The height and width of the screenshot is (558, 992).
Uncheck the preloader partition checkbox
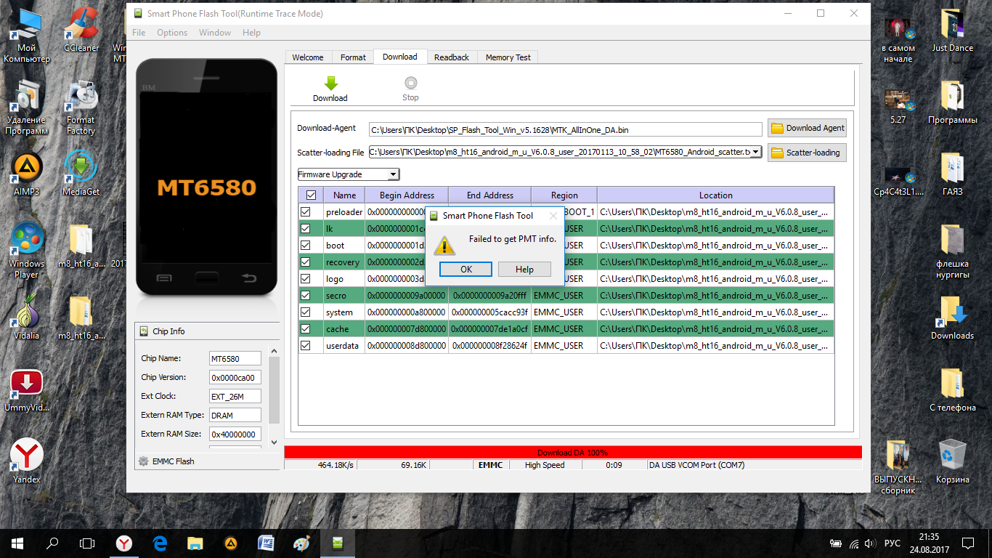point(306,212)
